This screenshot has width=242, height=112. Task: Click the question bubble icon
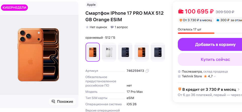click(112, 27)
